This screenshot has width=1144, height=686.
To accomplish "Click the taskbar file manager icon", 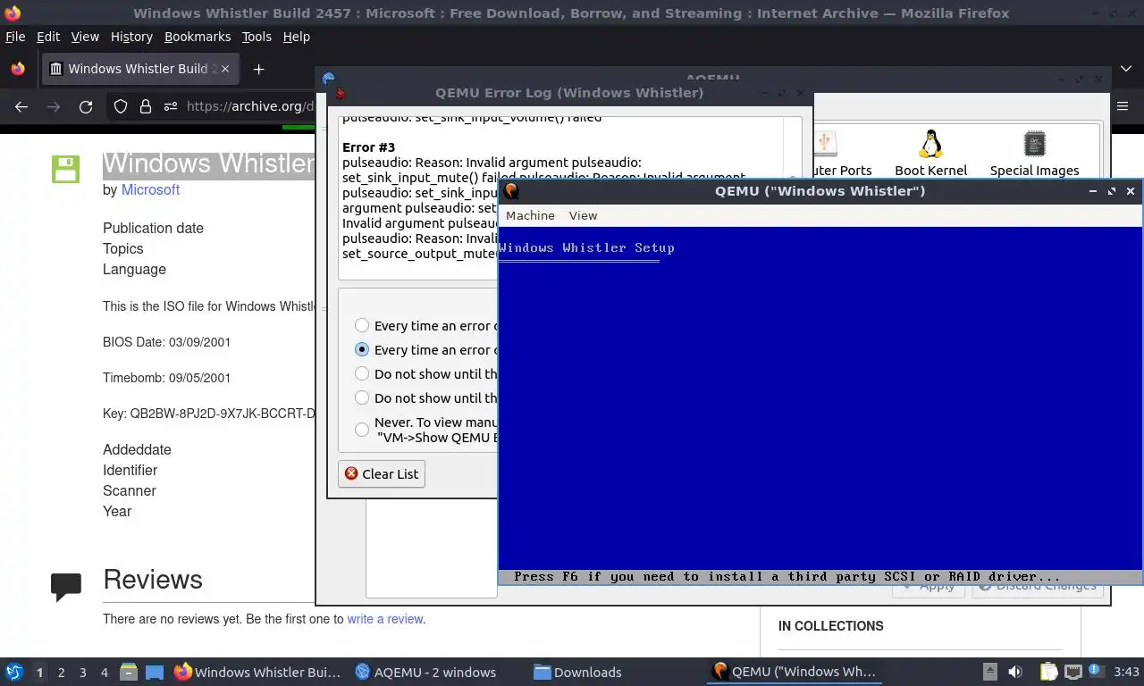I will (x=129, y=672).
